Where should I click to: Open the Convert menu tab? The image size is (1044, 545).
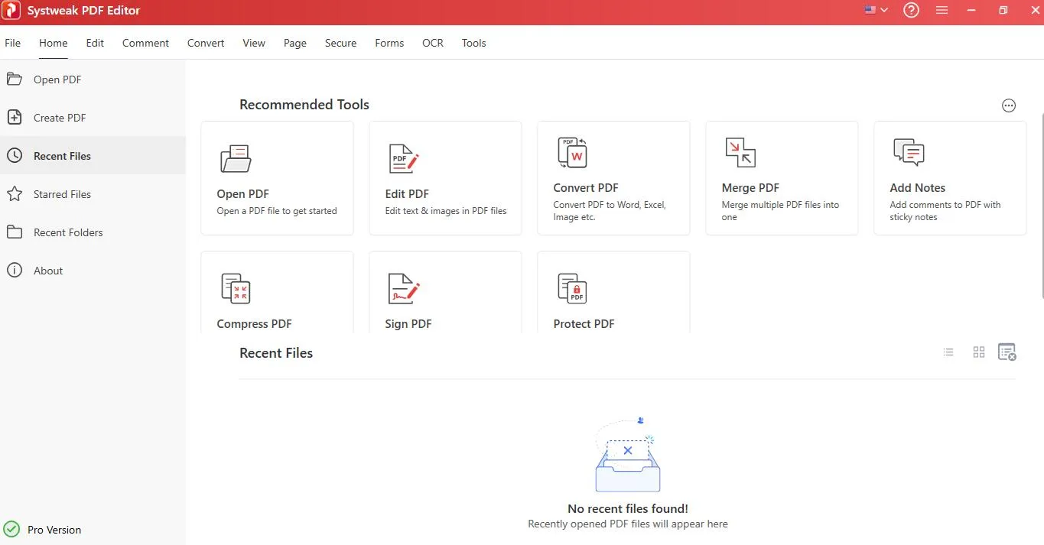click(x=206, y=43)
